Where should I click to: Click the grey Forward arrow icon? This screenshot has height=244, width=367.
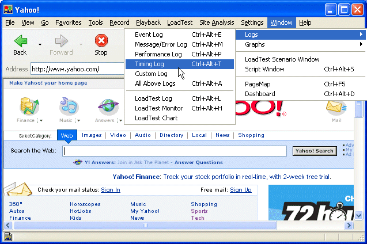[x=61, y=41]
